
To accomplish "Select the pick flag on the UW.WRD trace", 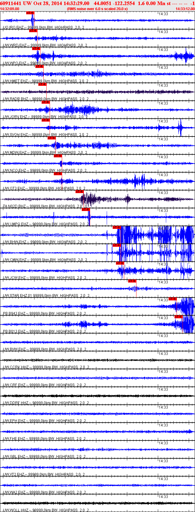I will pos(33,31).
